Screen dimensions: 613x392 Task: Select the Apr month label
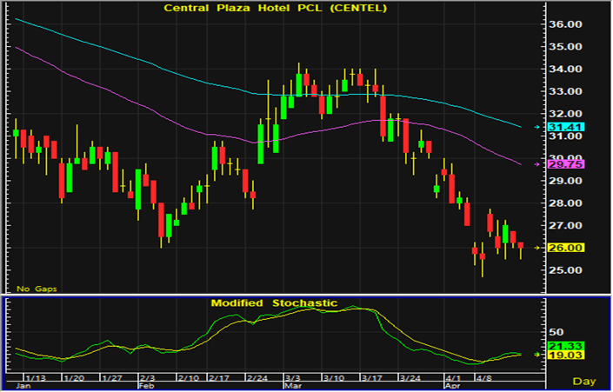pos(452,386)
